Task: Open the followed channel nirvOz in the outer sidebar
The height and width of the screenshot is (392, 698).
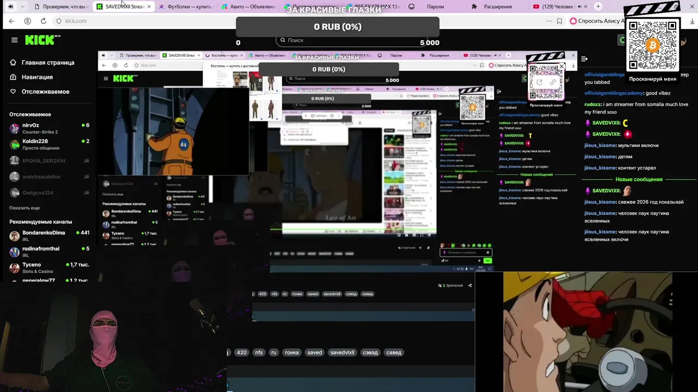Action: [x=49, y=128]
